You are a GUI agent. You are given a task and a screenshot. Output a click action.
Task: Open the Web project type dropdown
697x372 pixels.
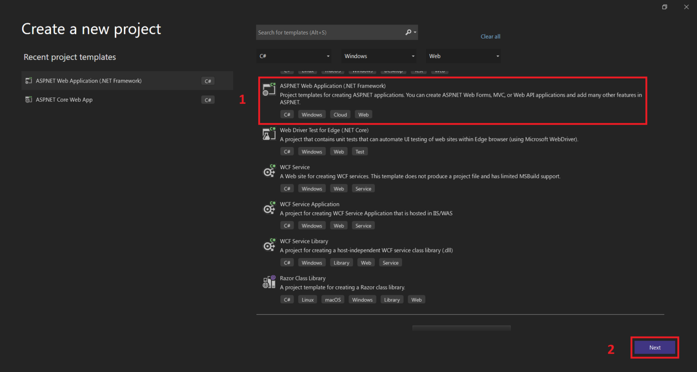463,56
